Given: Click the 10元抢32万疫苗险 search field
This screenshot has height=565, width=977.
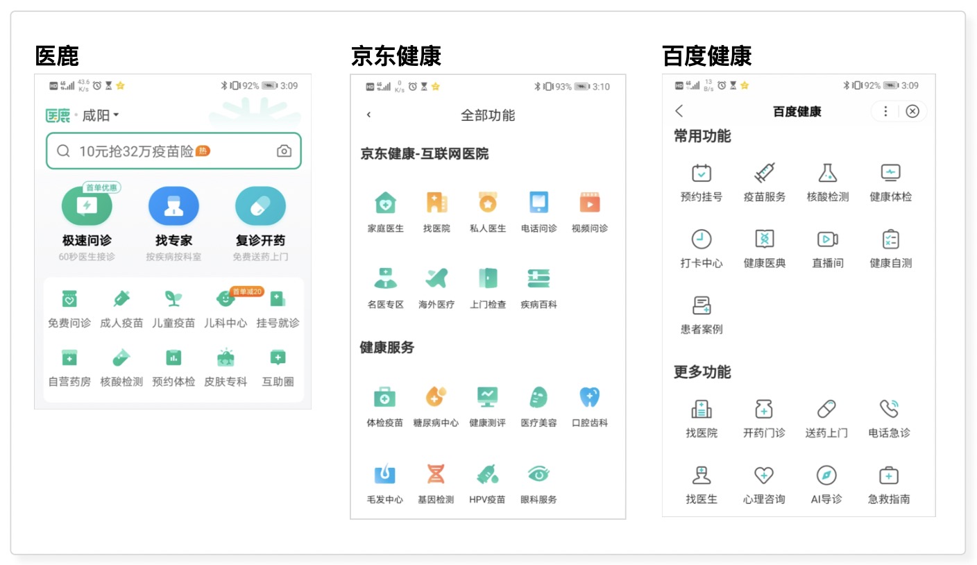Looking at the screenshot, I should [x=160, y=151].
